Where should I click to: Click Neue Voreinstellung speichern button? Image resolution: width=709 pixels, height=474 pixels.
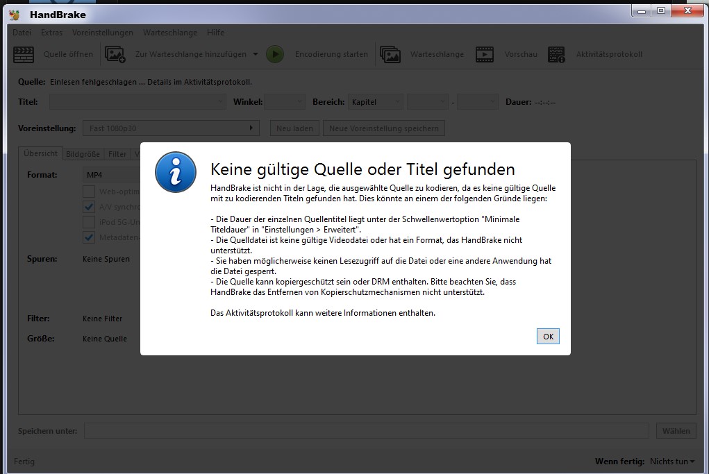(384, 128)
